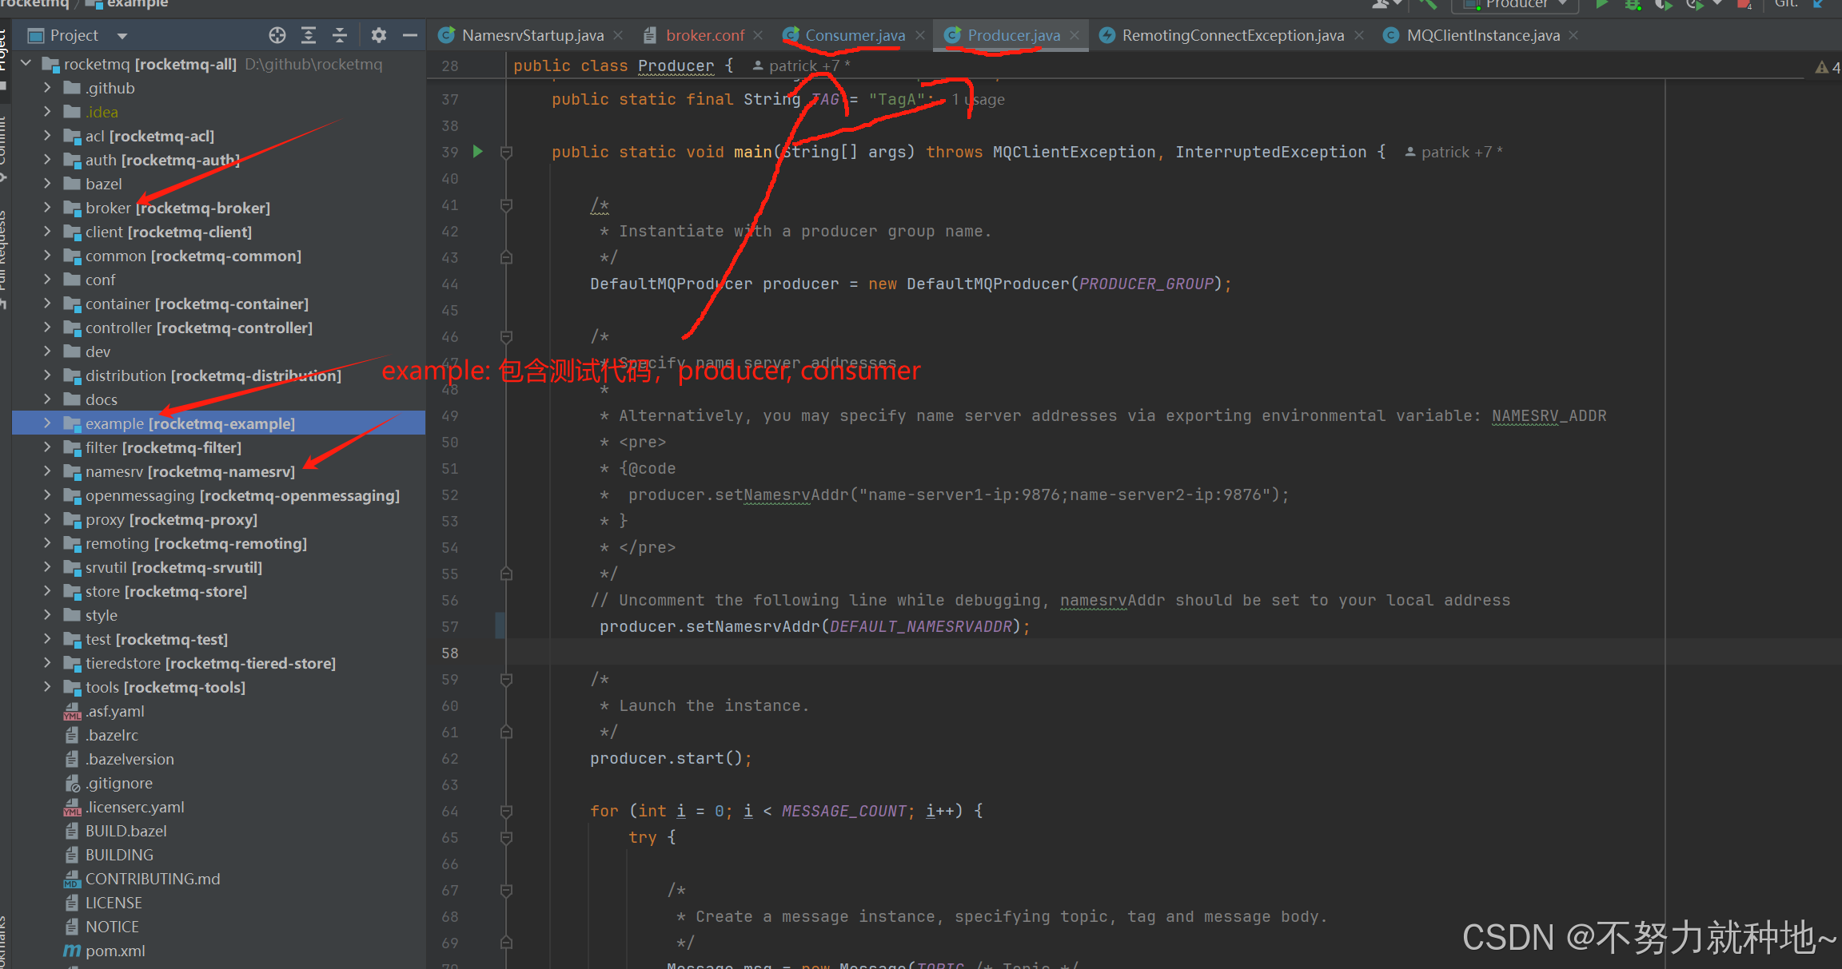
Task: Click the locate-file crosshair icon in Project panel
Action: click(x=277, y=35)
